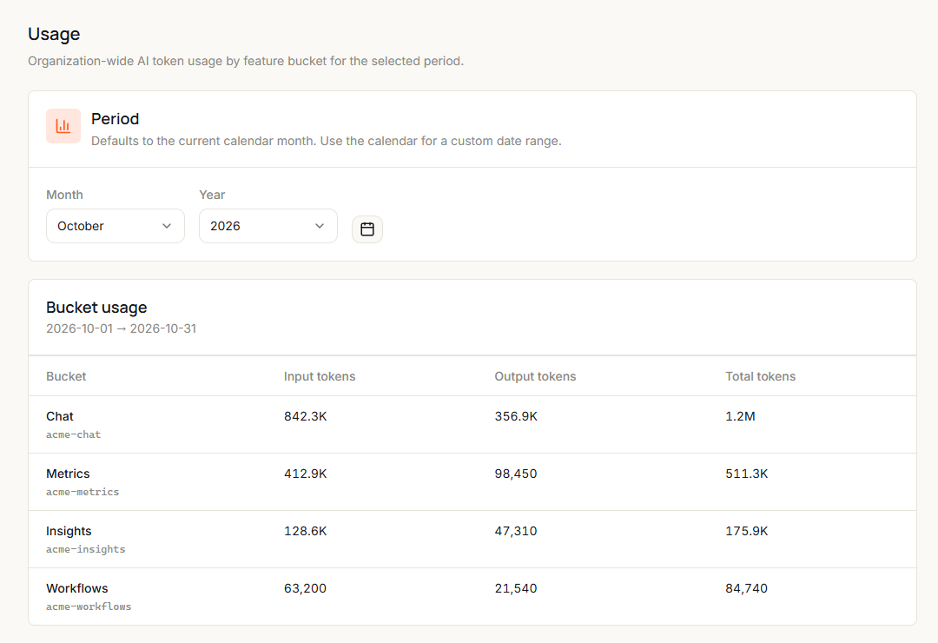The height and width of the screenshot is (643, 938).
Task: Click the Bucket column header
Action: click(66, 376)
